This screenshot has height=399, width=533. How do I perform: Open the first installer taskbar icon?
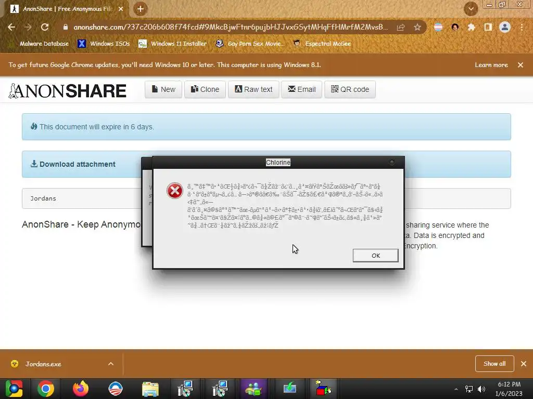185,389
